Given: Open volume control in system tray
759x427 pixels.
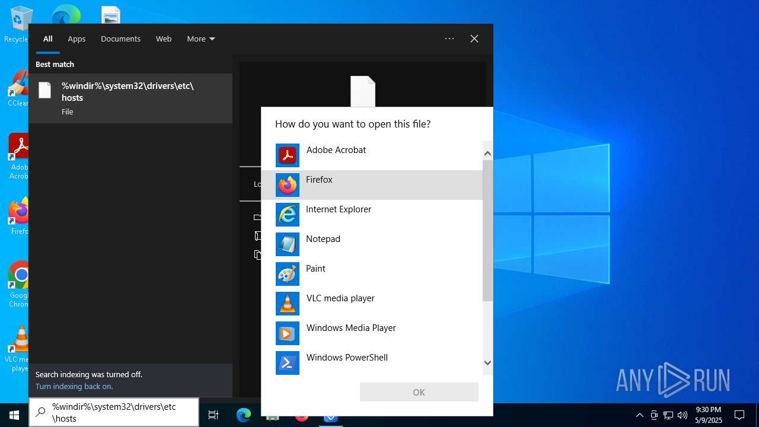Looking at the screenshot, I should tap(683, 415).
